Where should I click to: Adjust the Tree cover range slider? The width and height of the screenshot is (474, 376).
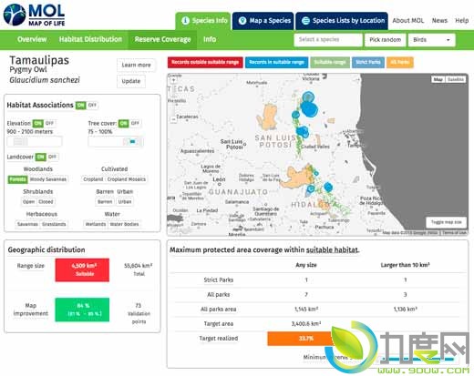pos(116,142)
